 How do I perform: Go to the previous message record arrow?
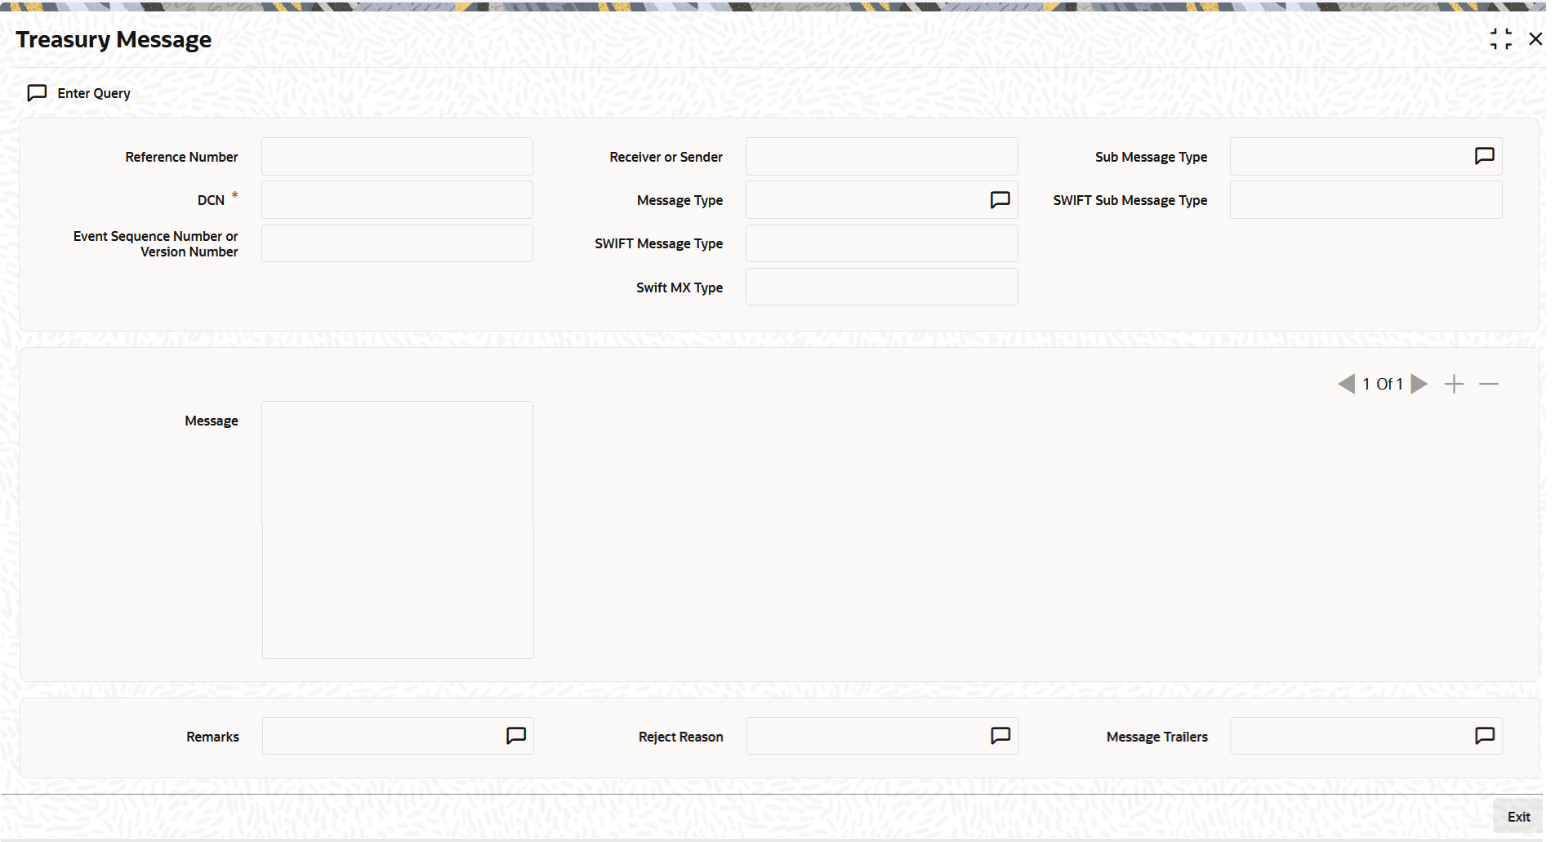[1346, 384]
